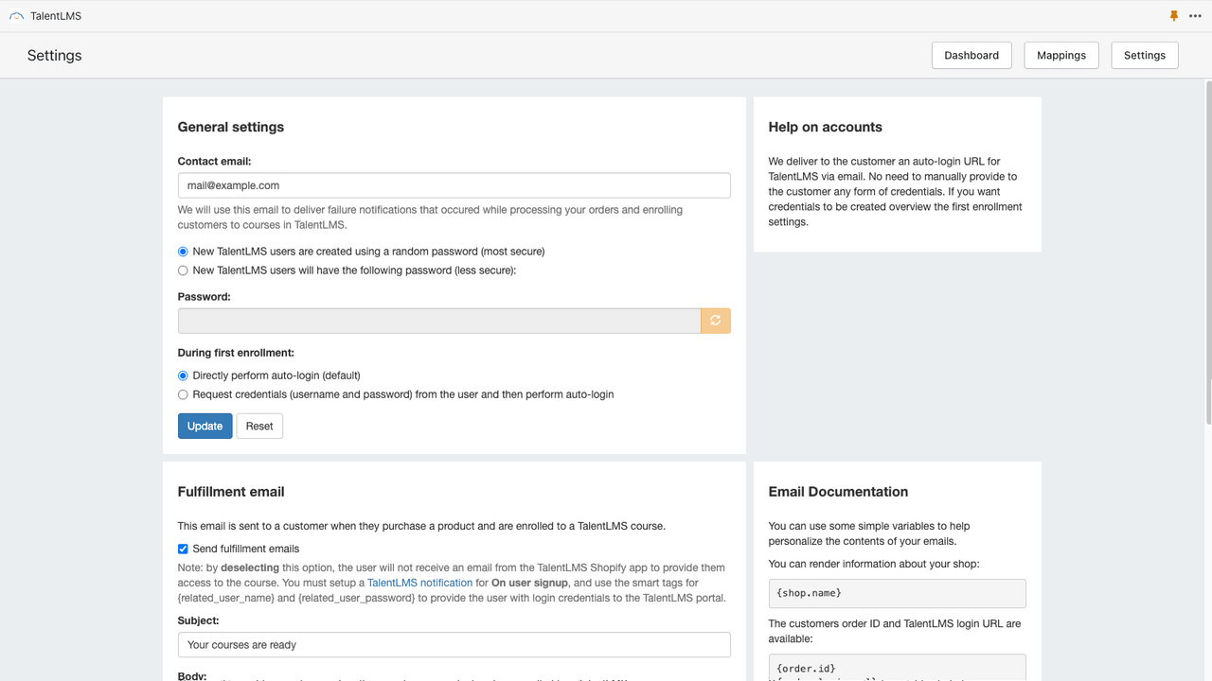Open the TalentLMS notification link
Screen dimensions: 1212x681
419,583
